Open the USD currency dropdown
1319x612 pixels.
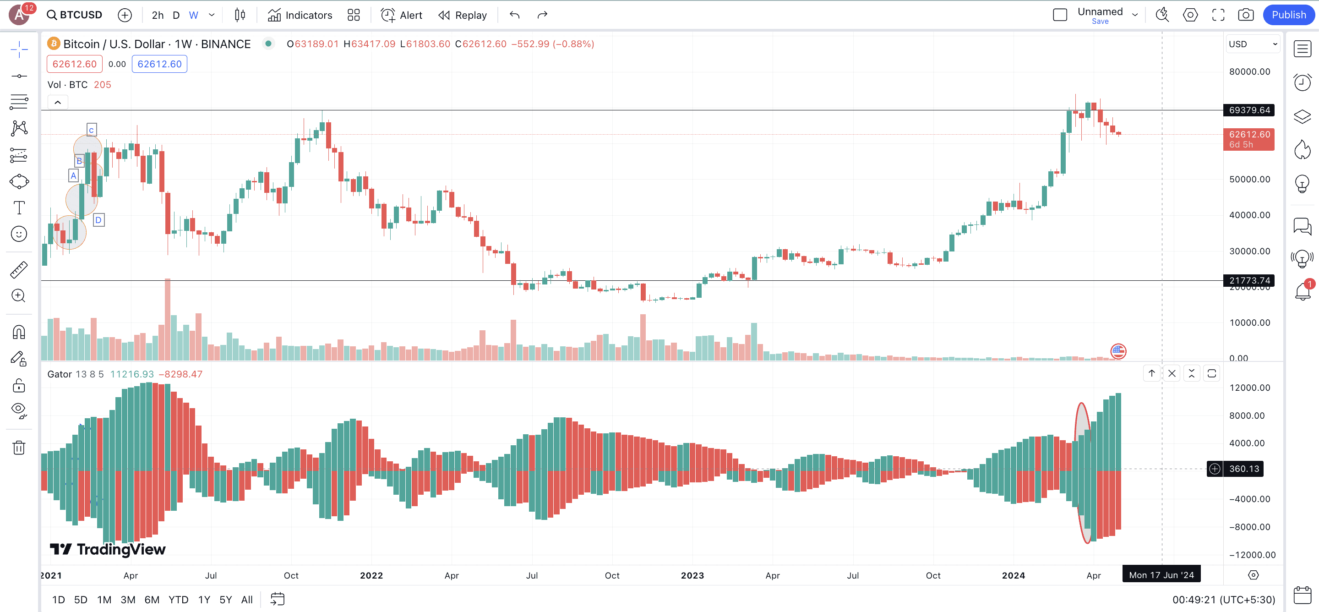coord(1253,44)
